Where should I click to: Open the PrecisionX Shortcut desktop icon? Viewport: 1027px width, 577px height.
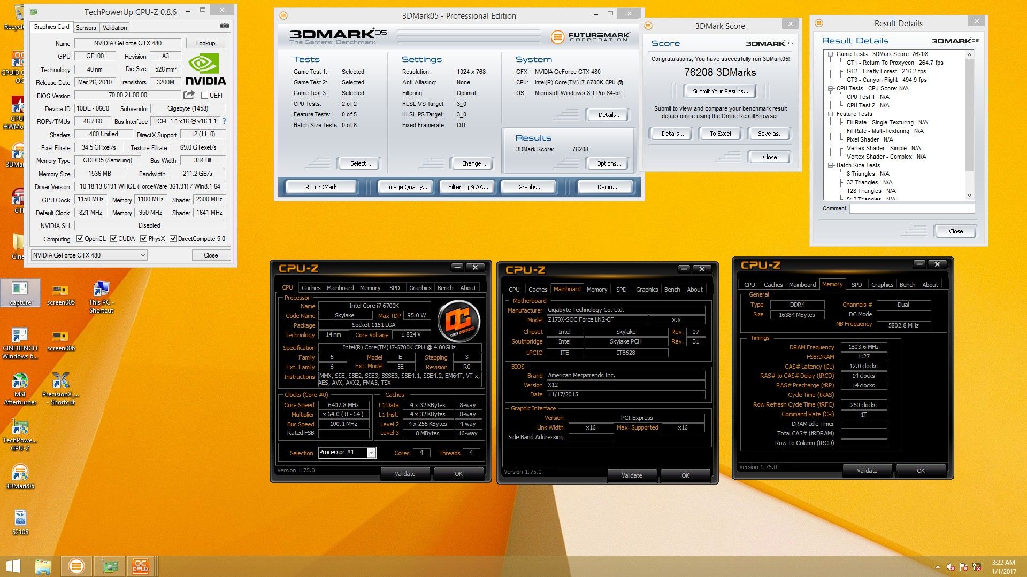tap(60, 389)
